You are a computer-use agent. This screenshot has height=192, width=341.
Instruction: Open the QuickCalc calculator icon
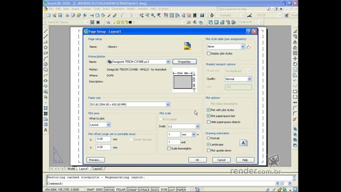(x=194, y=15)
